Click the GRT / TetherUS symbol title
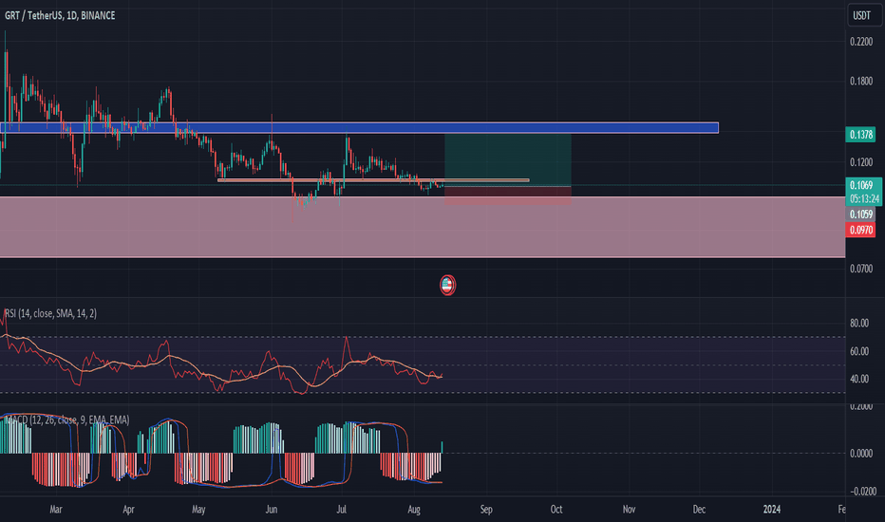 pyautogui.click(x=60, y=16)
